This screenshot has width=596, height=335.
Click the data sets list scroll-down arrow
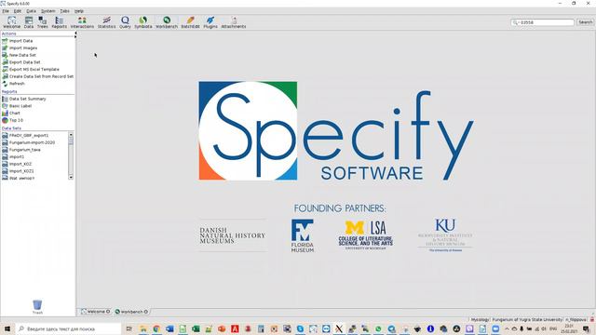tap(71, 178)
